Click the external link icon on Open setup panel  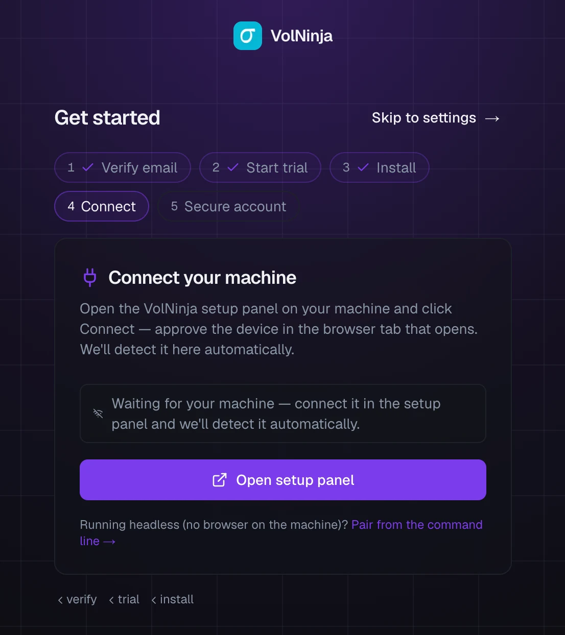point(219,480)
